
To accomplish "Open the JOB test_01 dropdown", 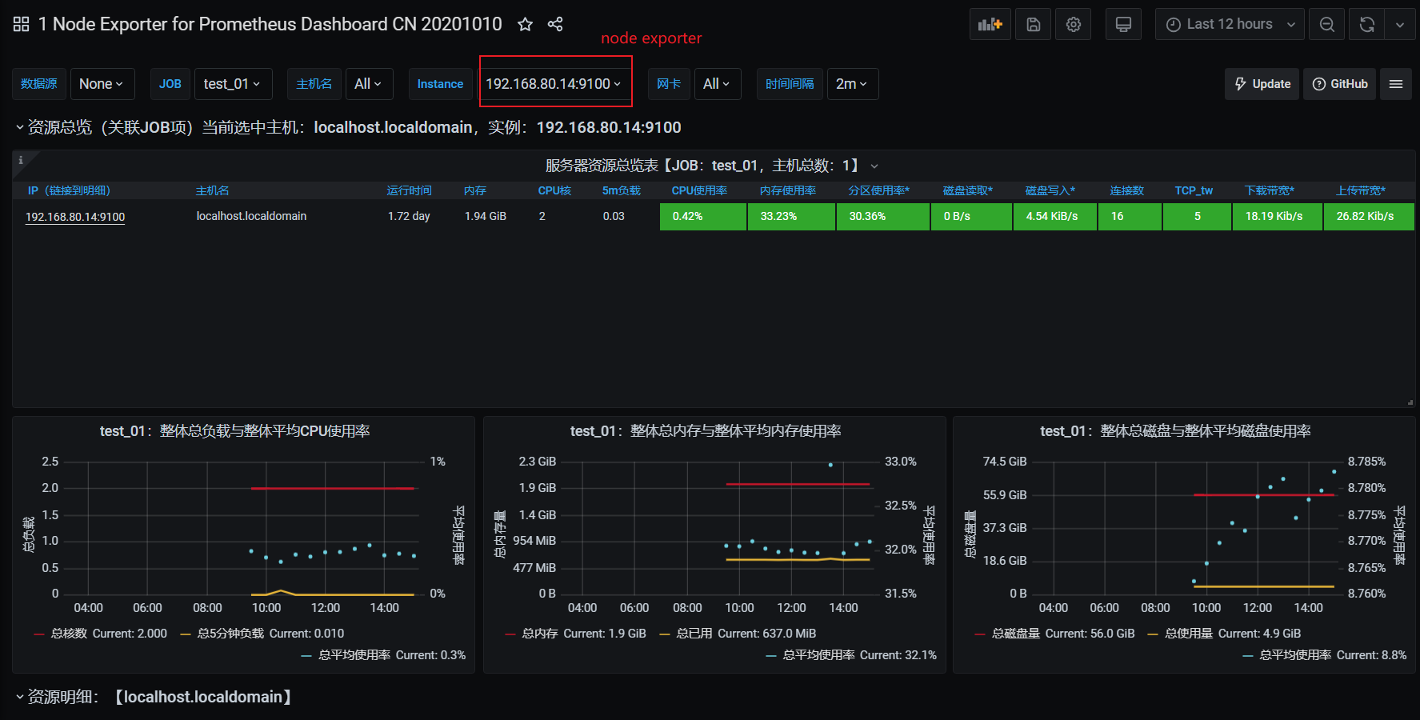I will click(233, 84).
